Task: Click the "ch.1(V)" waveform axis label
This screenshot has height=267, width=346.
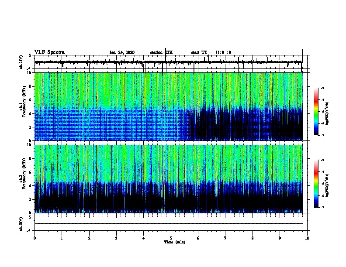Action: [21, 62]
